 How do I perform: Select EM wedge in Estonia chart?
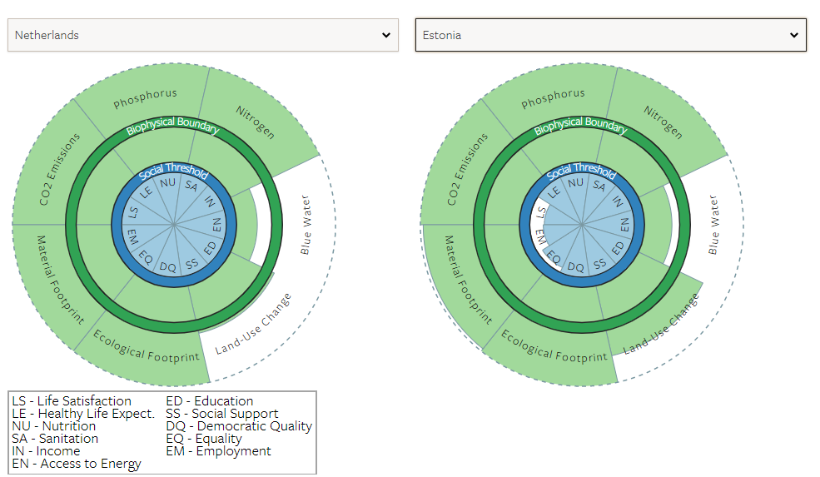point(540,237)
